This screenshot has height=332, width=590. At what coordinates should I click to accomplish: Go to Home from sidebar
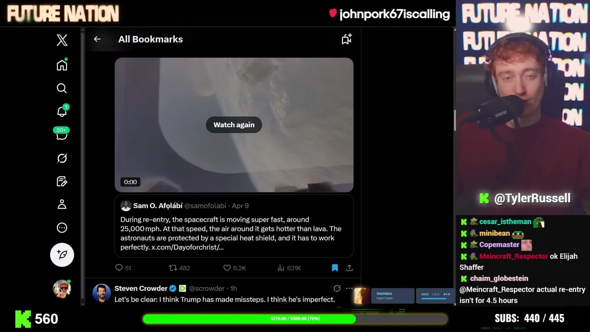(62, 65)
